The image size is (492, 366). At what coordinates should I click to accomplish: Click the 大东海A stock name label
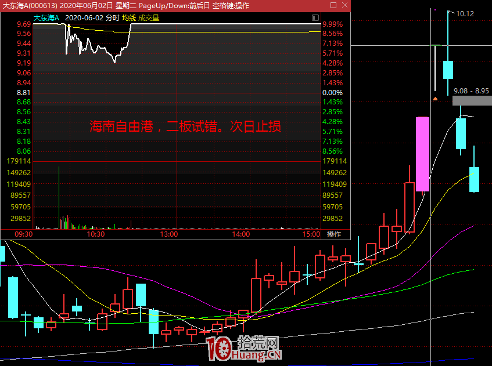click(46, 18)
